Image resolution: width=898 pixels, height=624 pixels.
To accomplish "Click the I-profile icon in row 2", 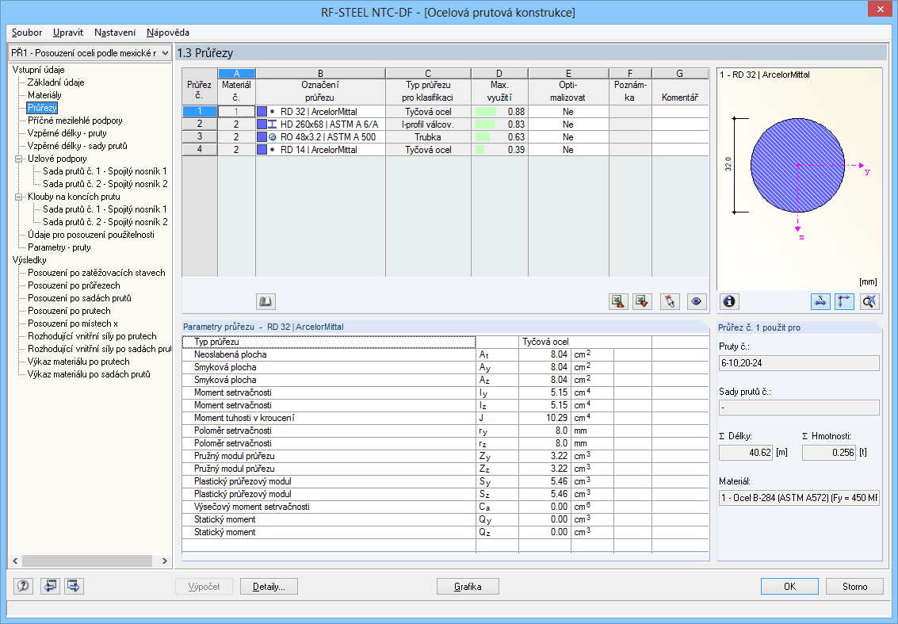I will 273,124.
